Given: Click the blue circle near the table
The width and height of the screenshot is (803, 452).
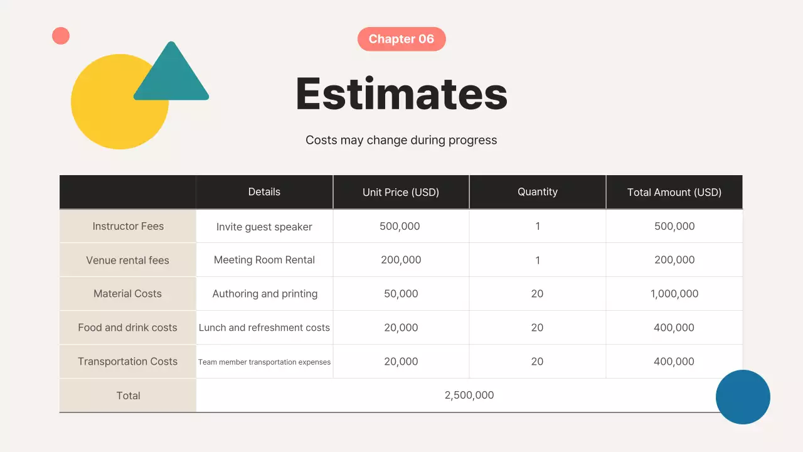Looking at the screenshot, I should 743,397.
